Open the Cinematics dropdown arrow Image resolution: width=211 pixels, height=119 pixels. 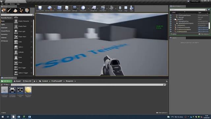coord(107,9)
